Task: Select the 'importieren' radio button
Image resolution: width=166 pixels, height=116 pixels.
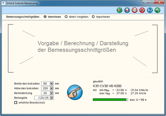Action: [x=93, y=17]
